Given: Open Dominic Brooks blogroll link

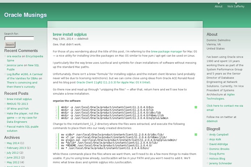Looking at the screenshot, I should [219, 149].
